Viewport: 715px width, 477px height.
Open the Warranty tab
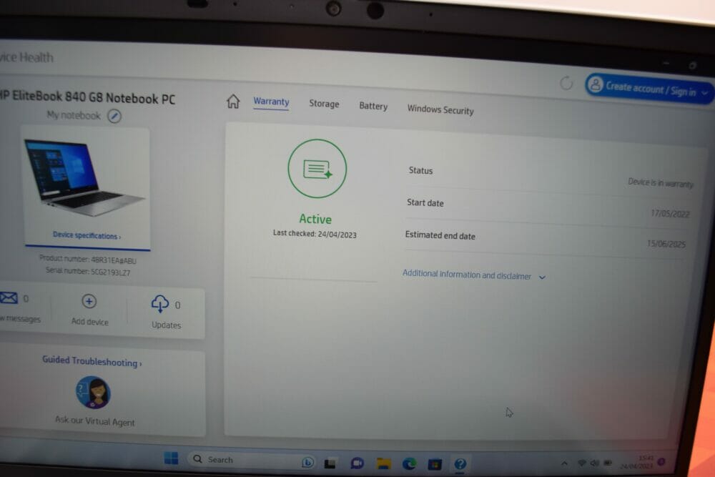point(271,102)
